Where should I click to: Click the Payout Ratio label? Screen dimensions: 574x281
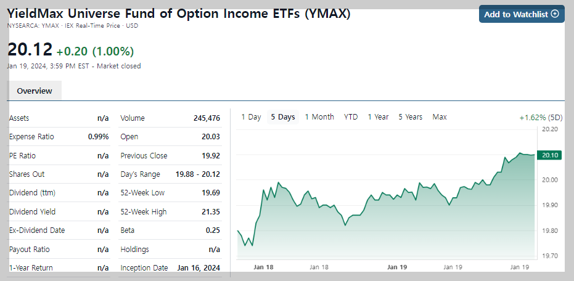[30, 250]
